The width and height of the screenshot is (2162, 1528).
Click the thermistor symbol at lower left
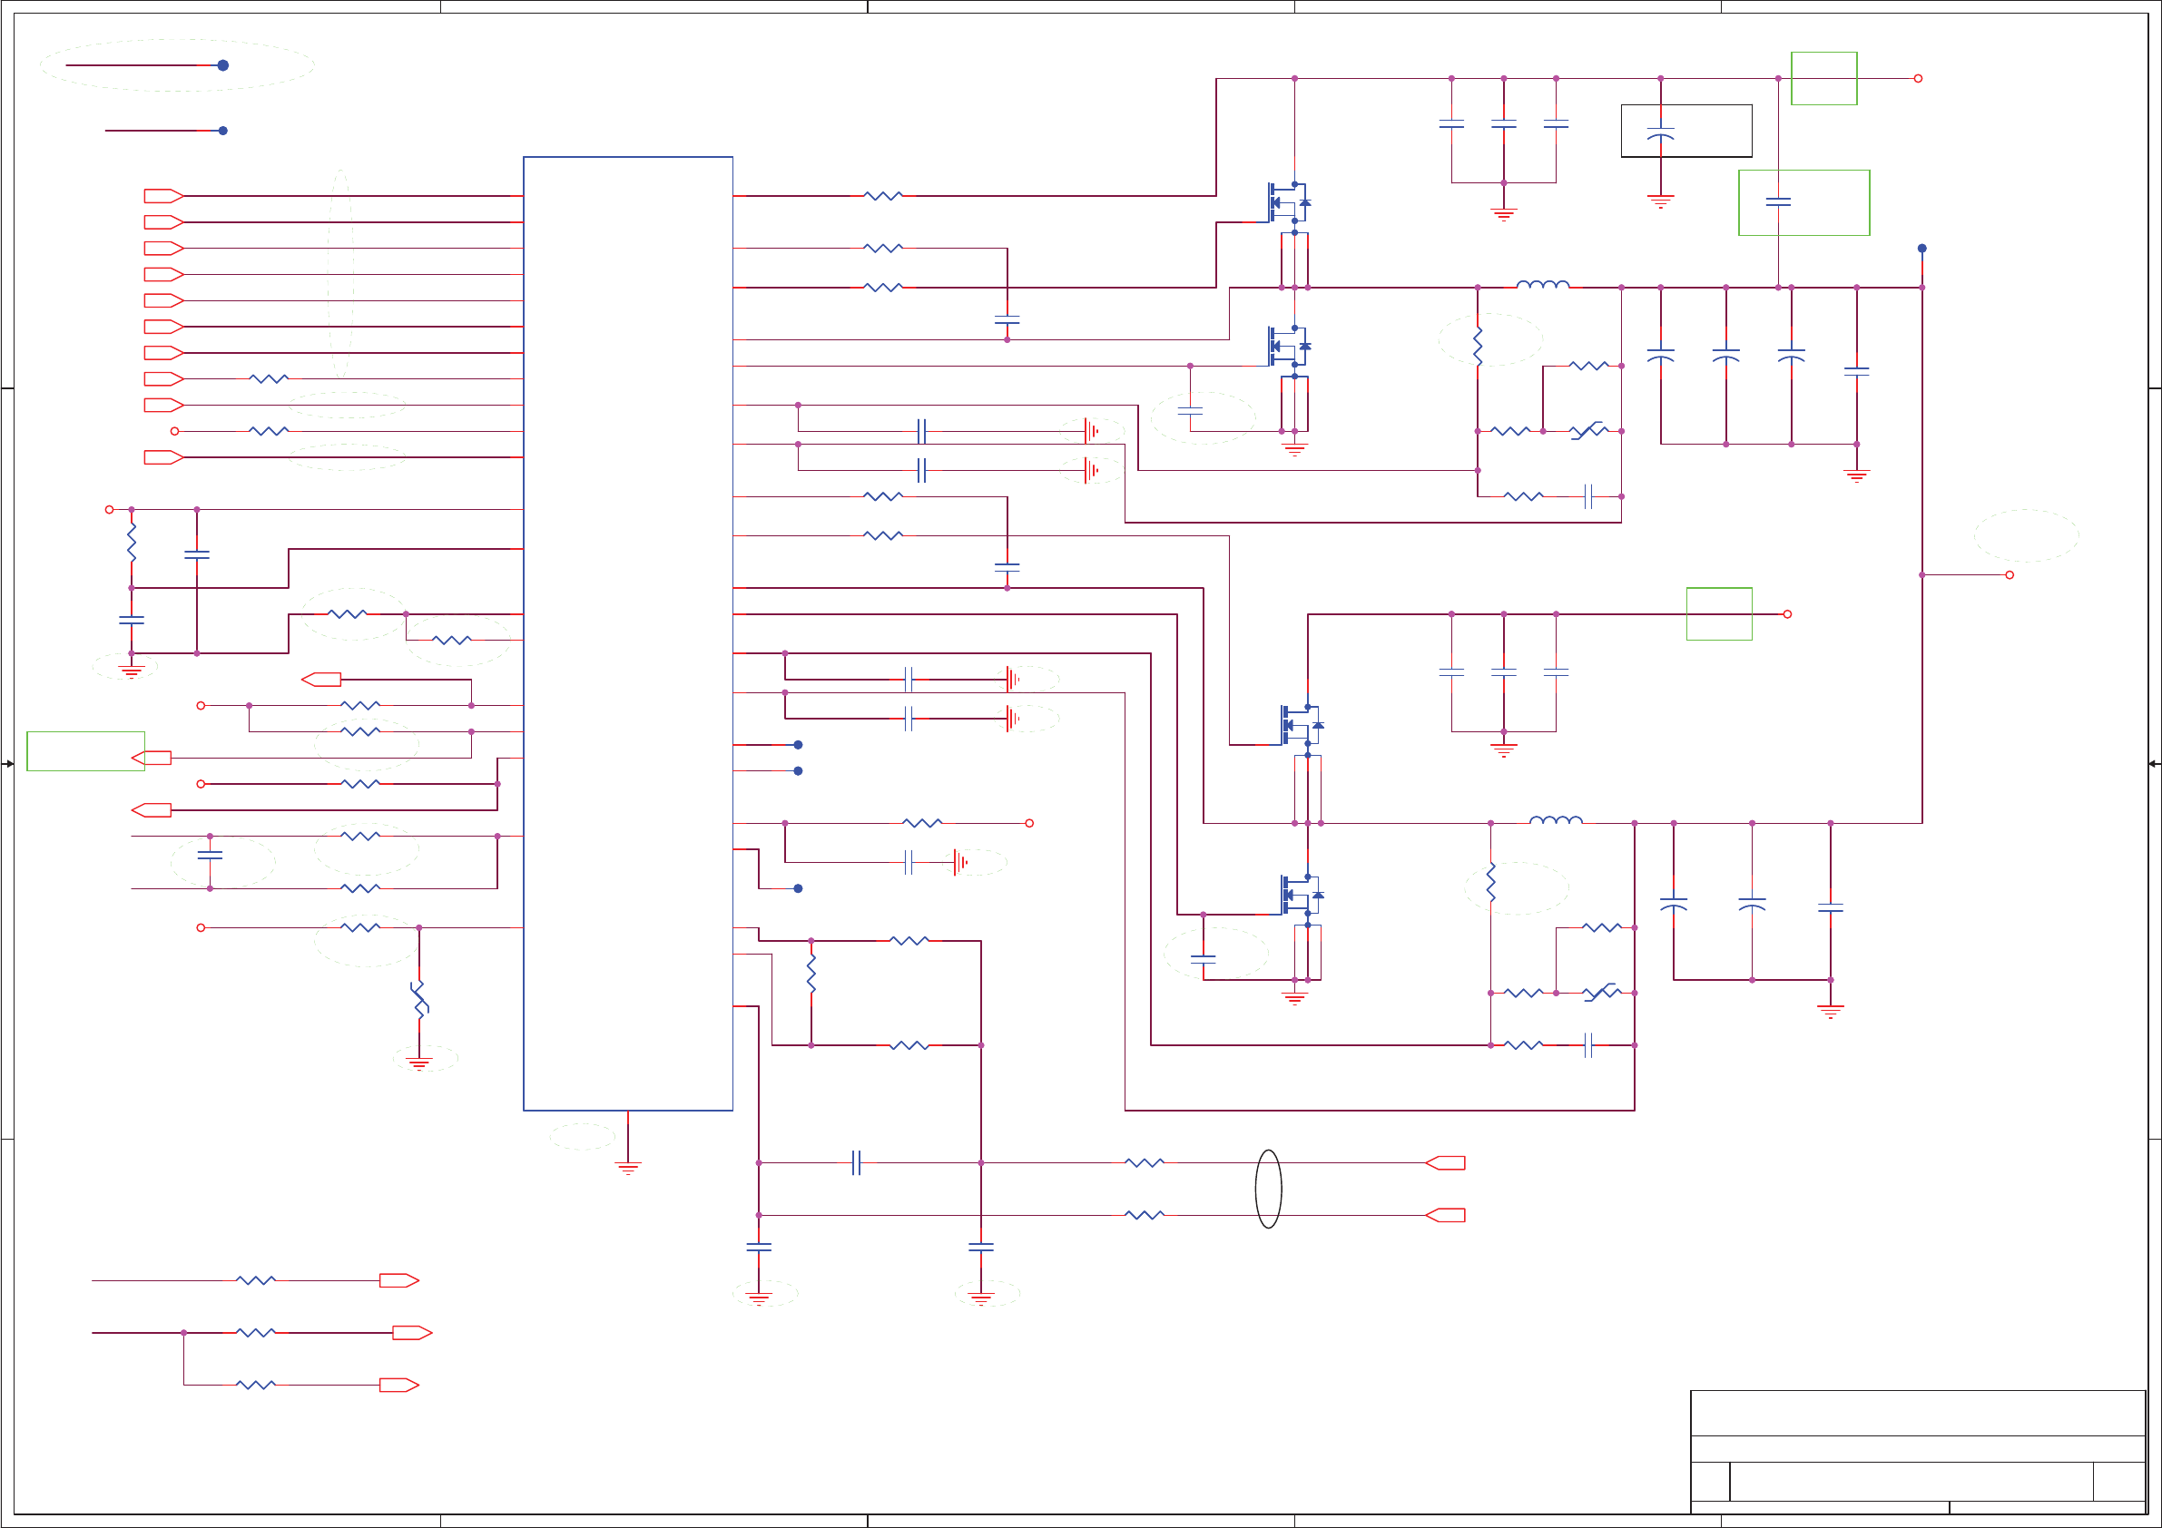pos(419,999)
